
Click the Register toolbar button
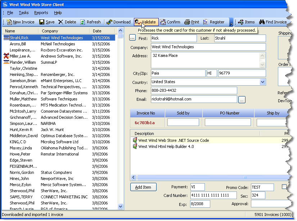click(x=214, y=22)
